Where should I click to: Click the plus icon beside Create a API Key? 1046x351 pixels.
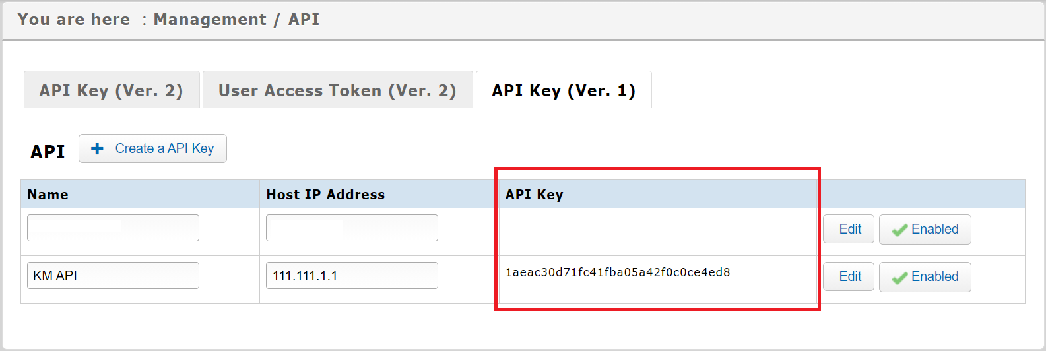coord(98,148)
